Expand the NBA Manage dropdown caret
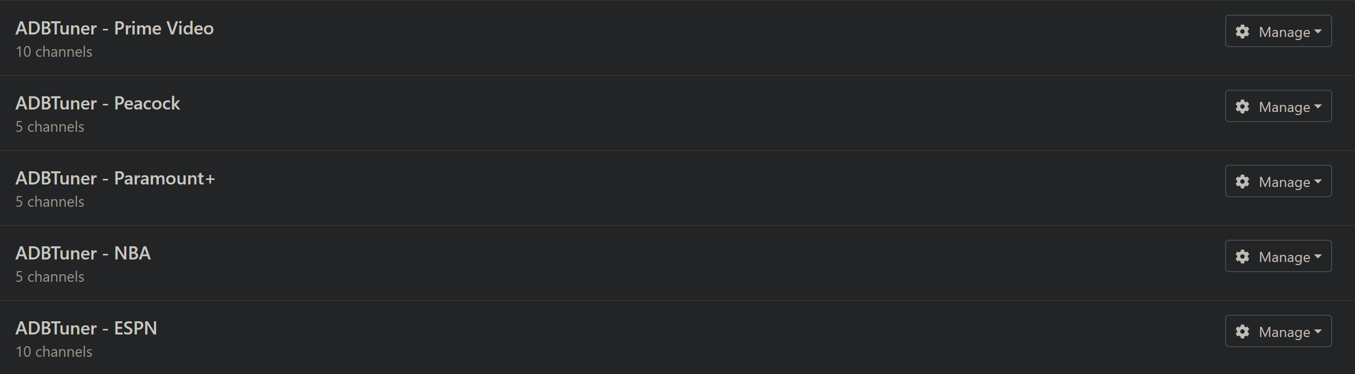The image size is (1355, 374). [1317, 257]
